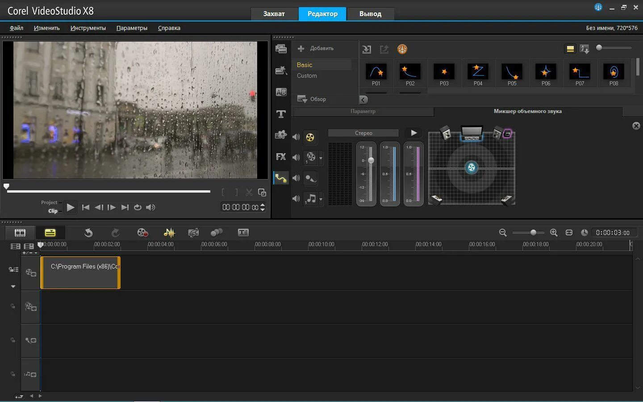The height and width of the screenshot is (402, 643).
Task: Open Track Motion tool
Action: [217, 233]
